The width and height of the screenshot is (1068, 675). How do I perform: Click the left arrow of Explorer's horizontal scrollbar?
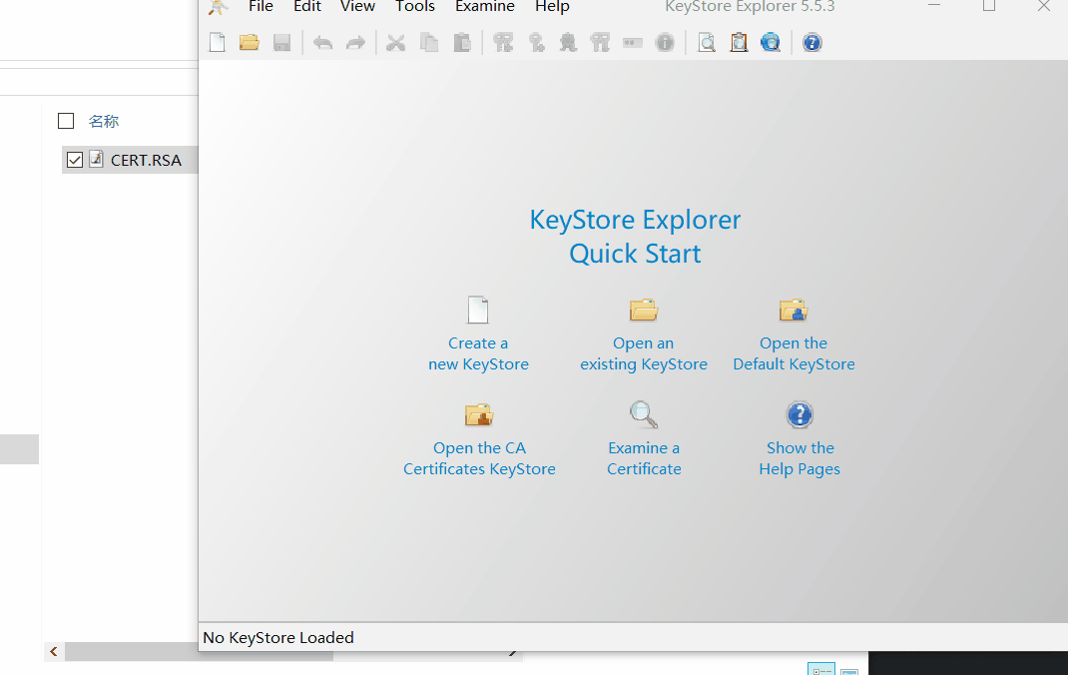[54, 652]
